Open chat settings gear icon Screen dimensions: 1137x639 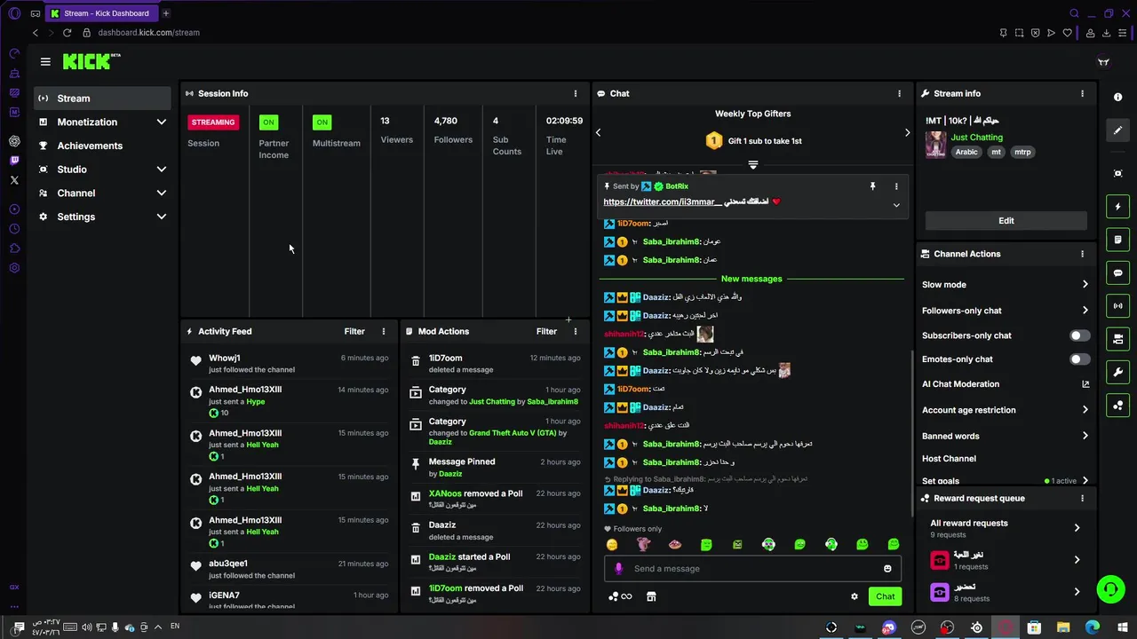855,596
